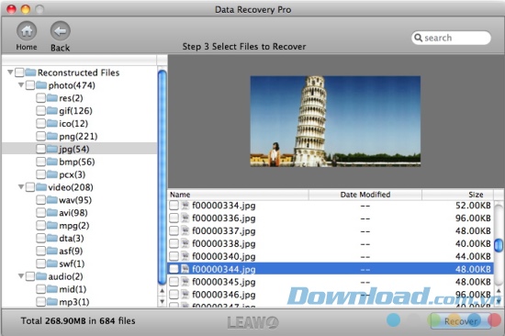505x336 pixels.
Task: Check the audio(2) checkbox
Action: (30, 276)
